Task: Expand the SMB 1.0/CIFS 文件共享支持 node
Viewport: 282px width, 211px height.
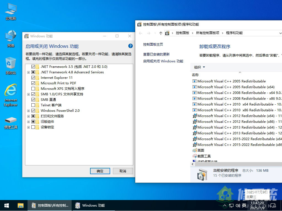Action: click(x=28, y=94)
